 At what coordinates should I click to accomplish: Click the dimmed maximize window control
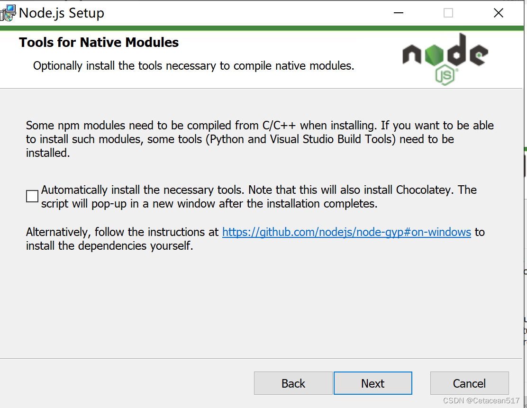[x=448, y=13]
